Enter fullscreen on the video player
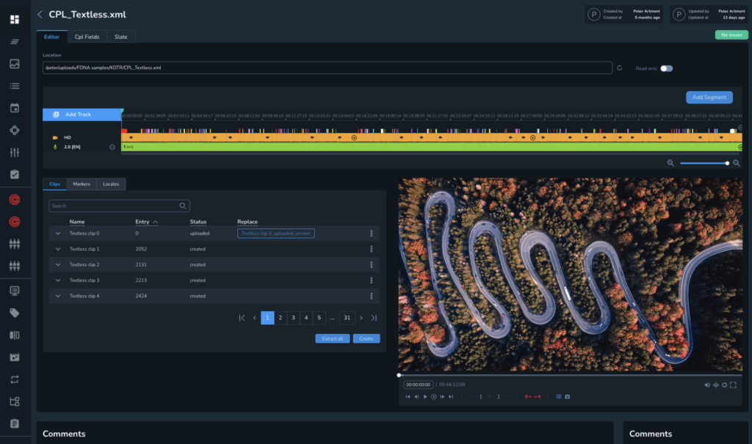This screenshot has width=752, height=444. click(733, 385)
